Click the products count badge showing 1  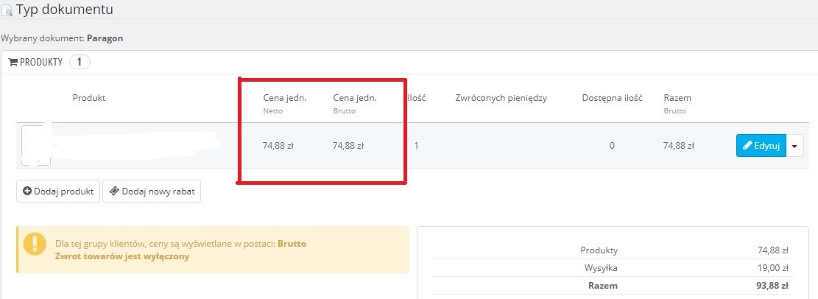click(x=80, y=63)
